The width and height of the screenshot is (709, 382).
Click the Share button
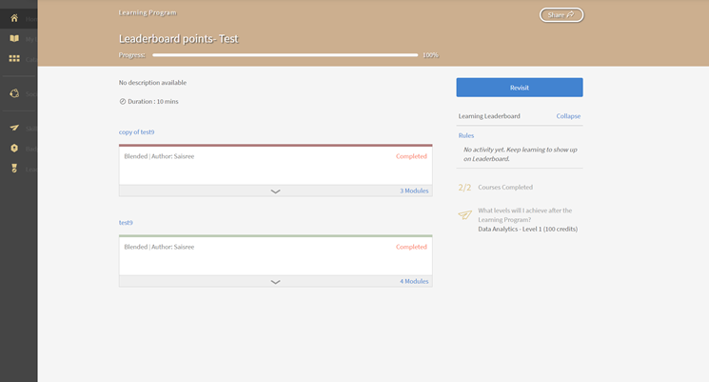561,15
